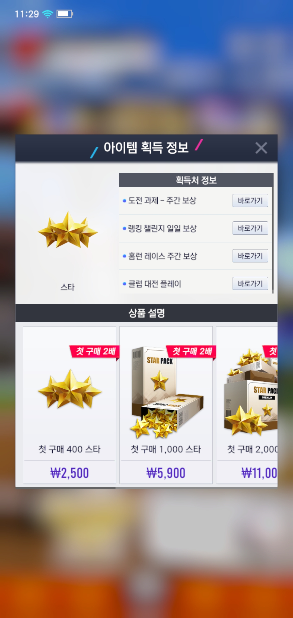Screen dimensions: 293x618
Task: Tap 바로가기 for 랭킹 챌린지 일일 보상
Action: click(250, 228)
